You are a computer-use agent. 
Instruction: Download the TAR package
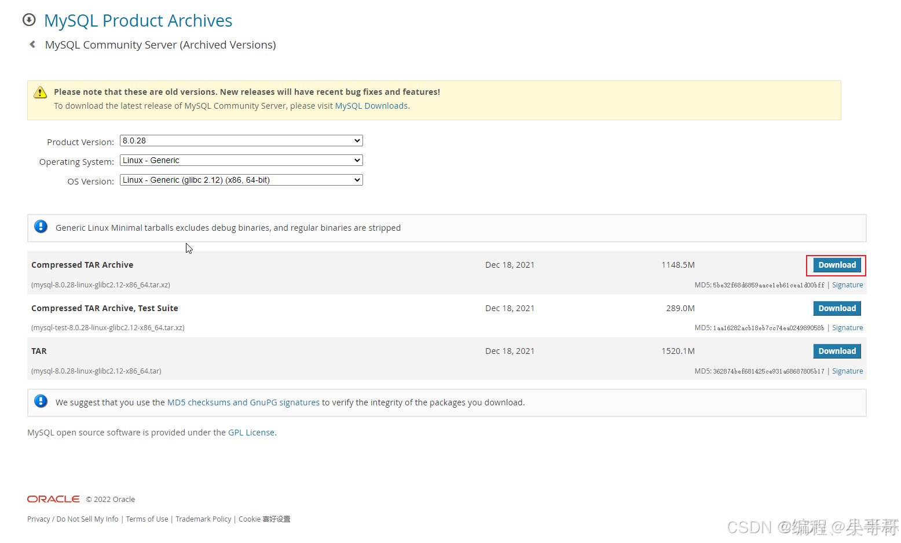(x=837, y=351)
